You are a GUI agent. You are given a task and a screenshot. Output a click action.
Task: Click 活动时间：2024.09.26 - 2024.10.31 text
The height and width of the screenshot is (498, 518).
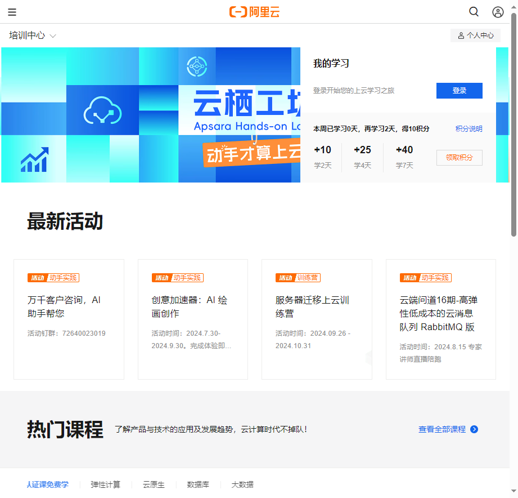pyautogui.click(x=313, y=340)
